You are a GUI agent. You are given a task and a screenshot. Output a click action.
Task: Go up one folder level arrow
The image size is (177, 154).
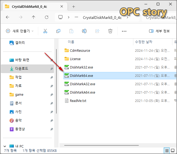coord(33,17)
